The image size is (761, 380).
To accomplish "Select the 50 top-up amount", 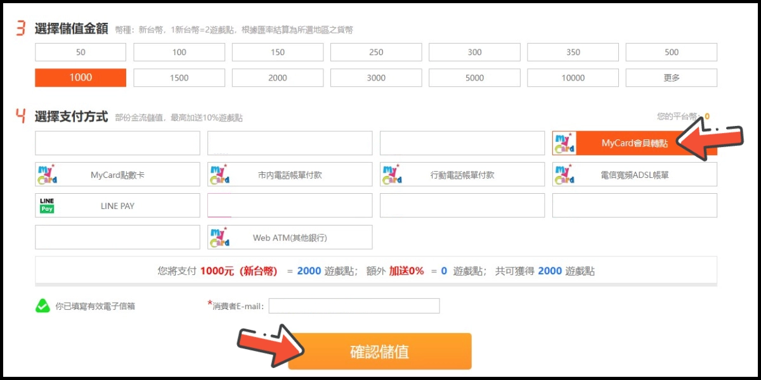I will coord(81,52).
